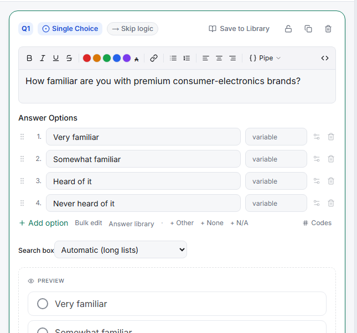Delete question Q1

[x=328, y=29]
